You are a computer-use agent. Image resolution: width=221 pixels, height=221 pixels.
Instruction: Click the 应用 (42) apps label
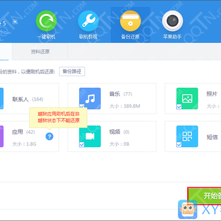coord(23,132)
